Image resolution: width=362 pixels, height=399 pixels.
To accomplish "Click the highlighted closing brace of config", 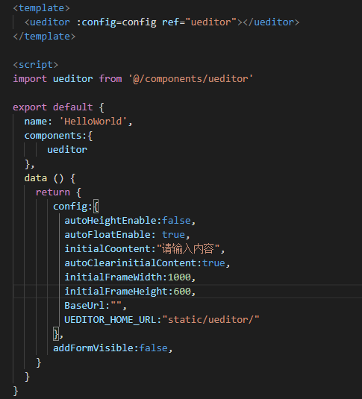I will click(56, 334).
